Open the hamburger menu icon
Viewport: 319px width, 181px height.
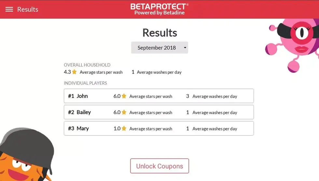9,9
